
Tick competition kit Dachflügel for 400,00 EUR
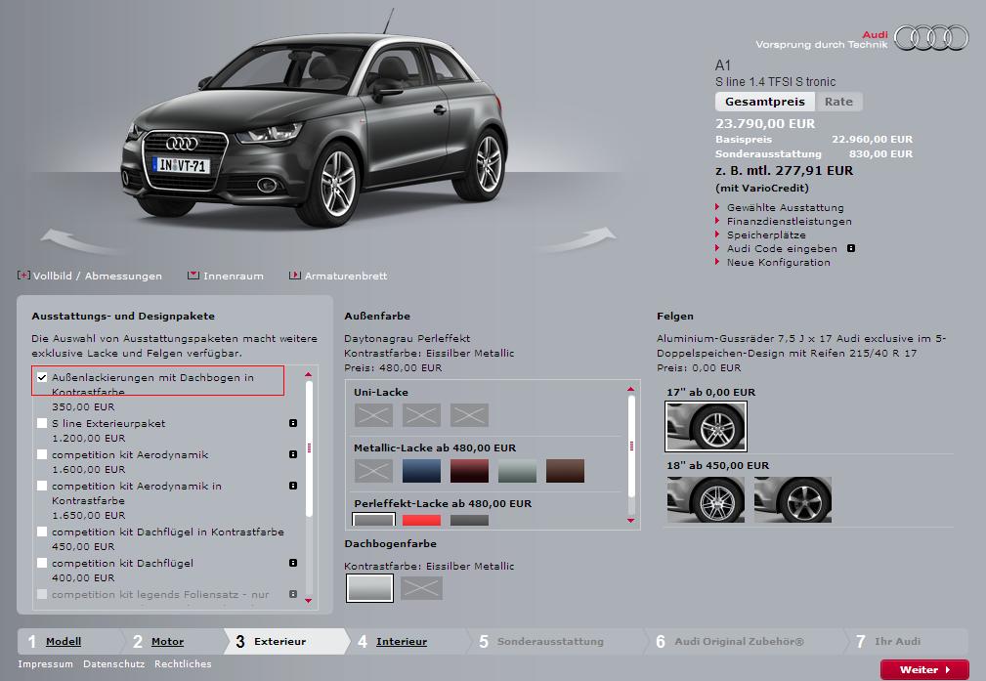42,563
